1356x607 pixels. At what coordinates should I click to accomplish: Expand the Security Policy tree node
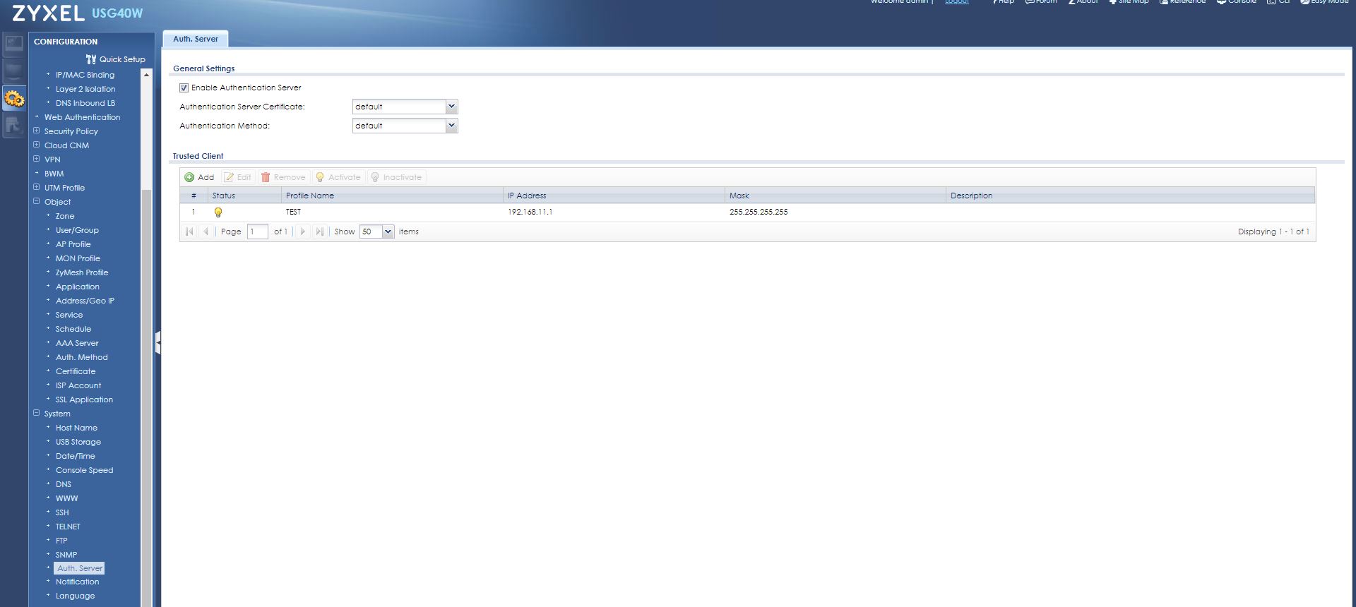[37, 131]
